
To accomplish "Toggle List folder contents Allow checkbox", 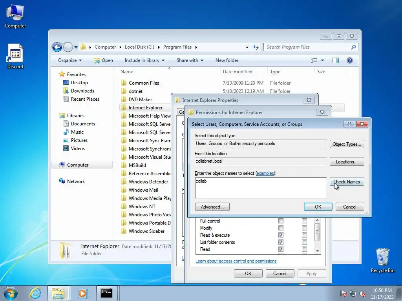I will [281, 242].
